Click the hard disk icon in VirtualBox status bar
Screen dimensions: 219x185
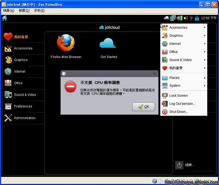tap(155, 181)
